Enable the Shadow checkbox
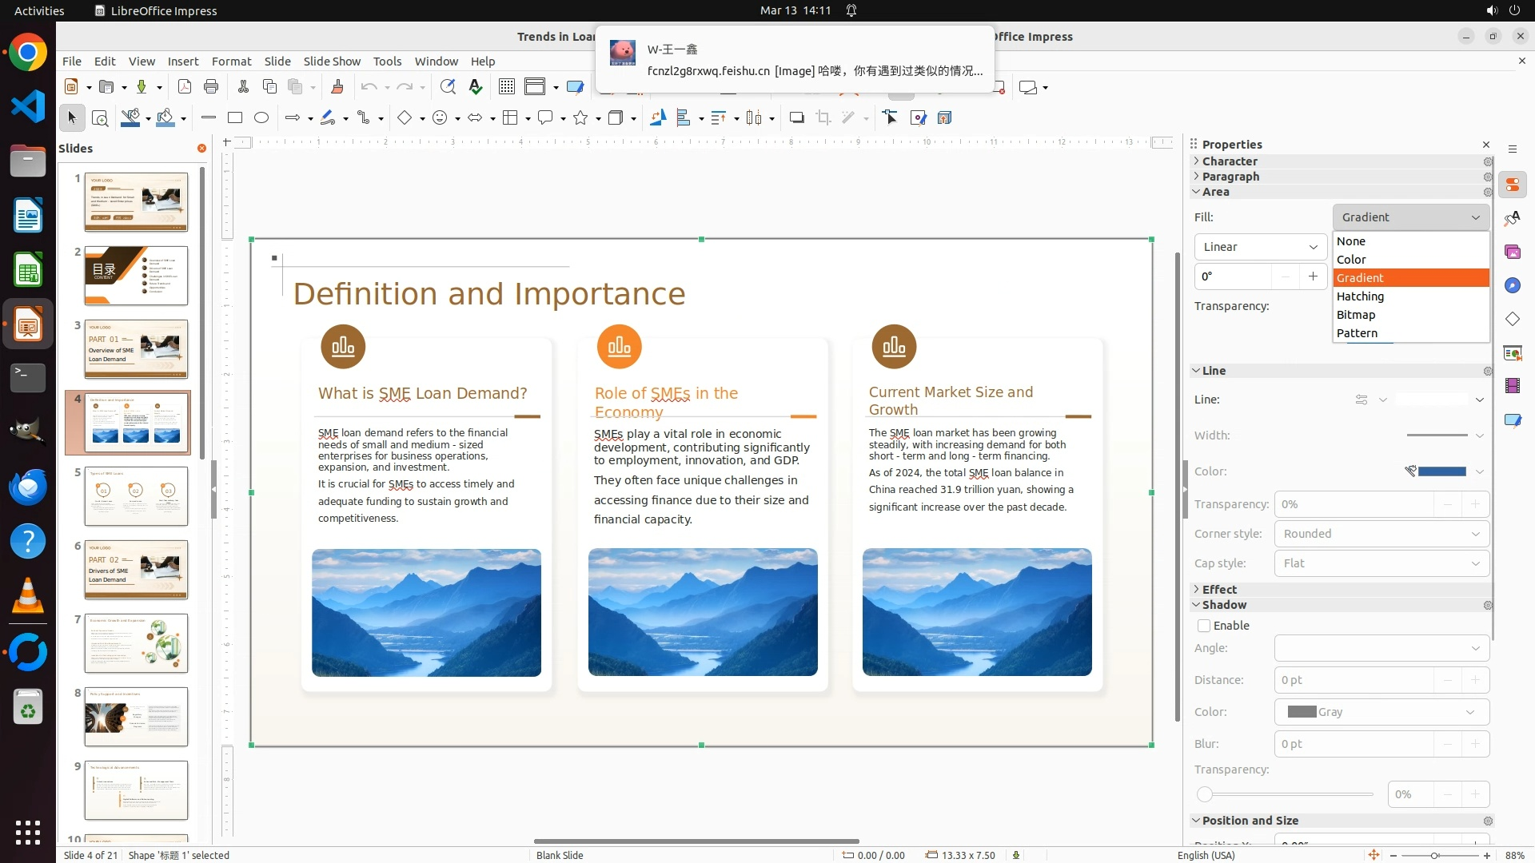This screenshot has width=1535, height=863. [x=1204, y=626]
